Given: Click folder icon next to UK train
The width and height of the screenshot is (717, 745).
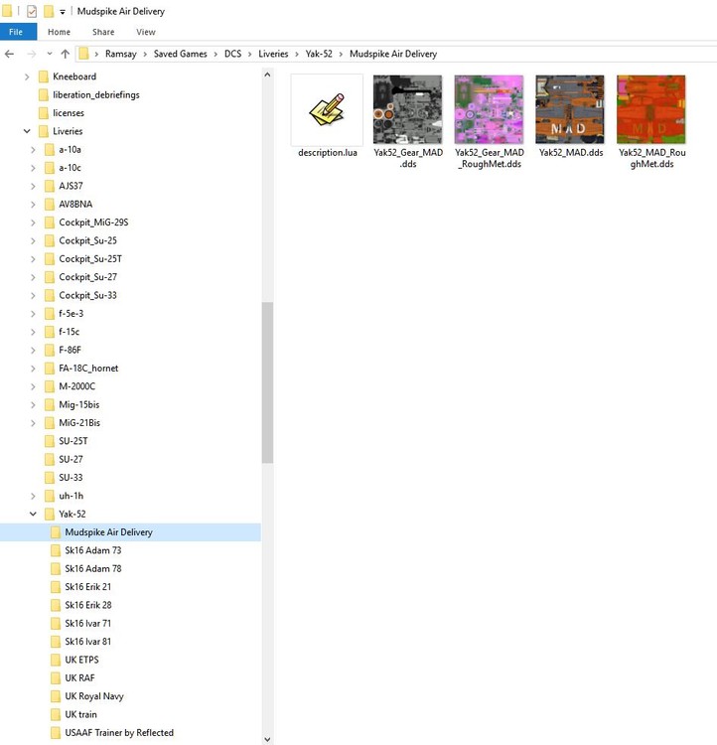Looking at the screenshot, I should [56, 714].
